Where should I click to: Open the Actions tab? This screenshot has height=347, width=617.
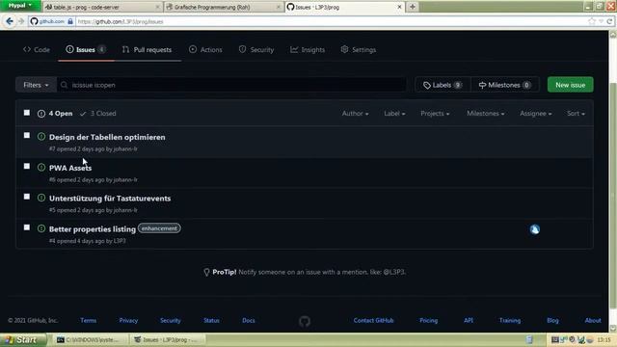coord(205,49)
